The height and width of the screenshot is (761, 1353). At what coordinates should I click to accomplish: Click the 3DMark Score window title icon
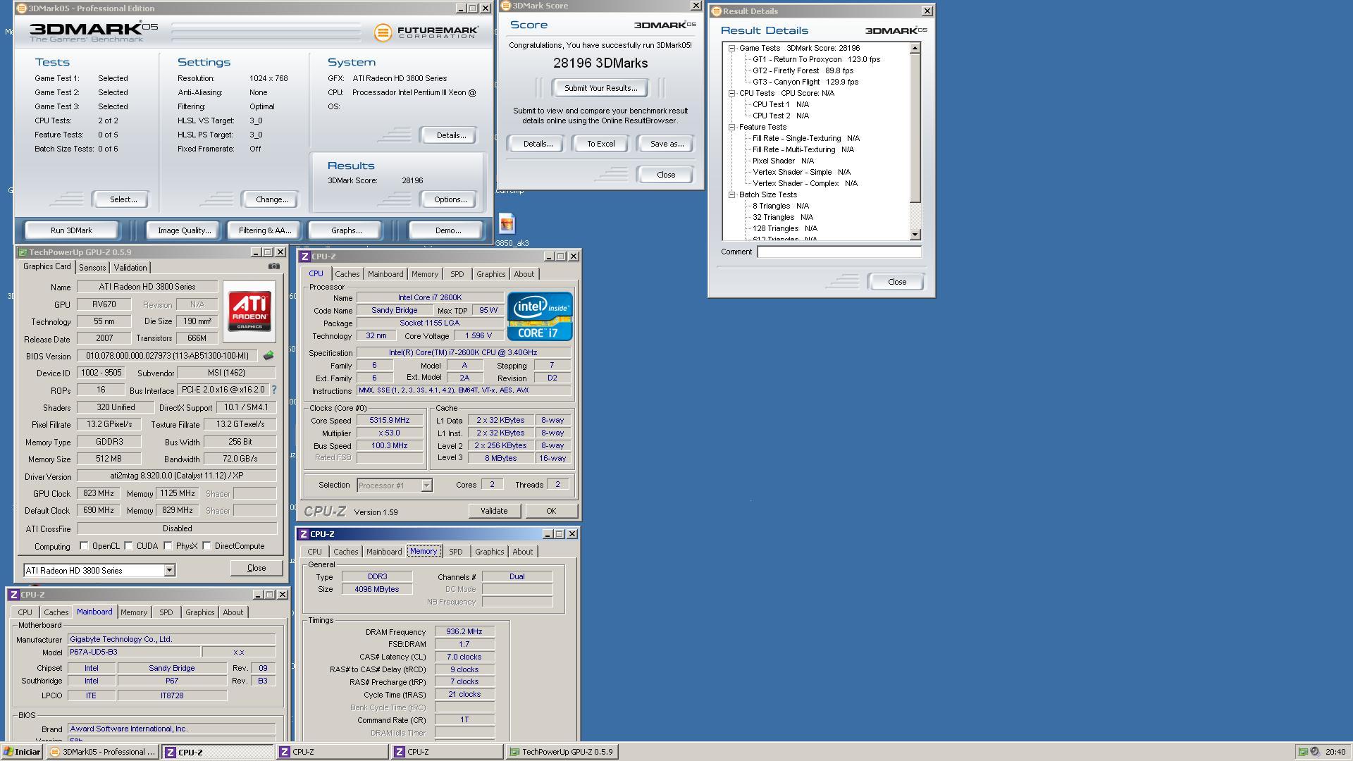click(505, 6)
